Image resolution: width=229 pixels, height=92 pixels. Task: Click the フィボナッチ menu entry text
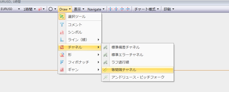click(79, 62)
